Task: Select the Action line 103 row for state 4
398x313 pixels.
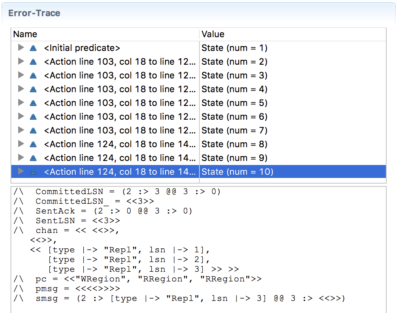Action: pos(120,89)
